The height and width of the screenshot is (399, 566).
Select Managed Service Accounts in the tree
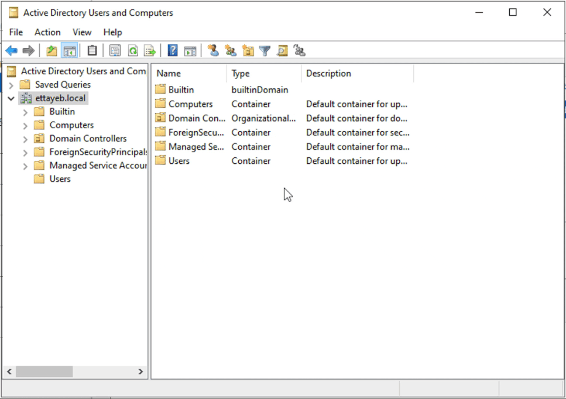click(x=98, y=165)
